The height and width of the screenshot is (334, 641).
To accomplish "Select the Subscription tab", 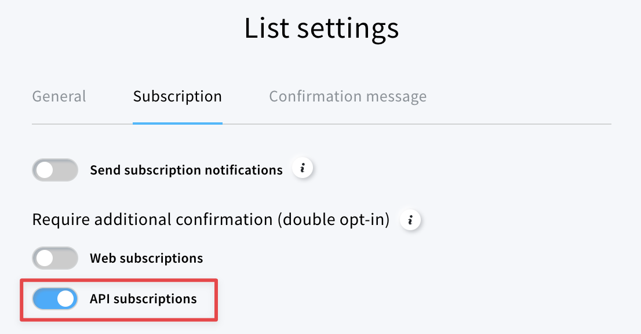I will (x=177, y=96).
